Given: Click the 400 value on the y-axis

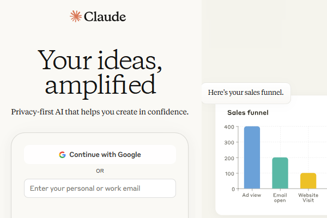Looking at the screenshot, I should point(229,127).
